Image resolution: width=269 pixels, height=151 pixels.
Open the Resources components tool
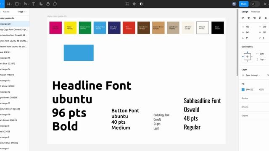(x=41, y=4)
